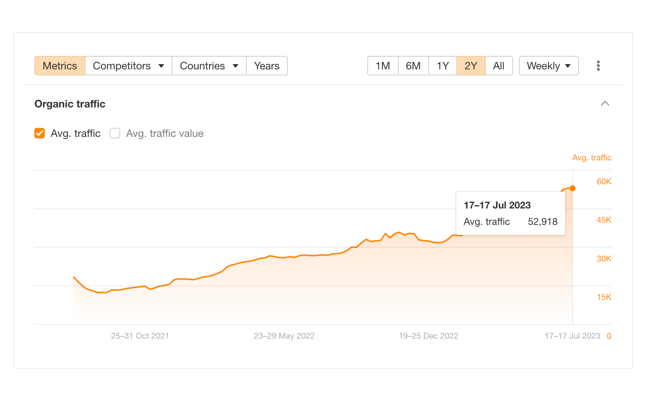Image resolution: width=648 pixels, height=405 pixels.
Task: Uncheck the Avg. traffic checkbox
Action: pyautogui.click(x=40, y=133)
